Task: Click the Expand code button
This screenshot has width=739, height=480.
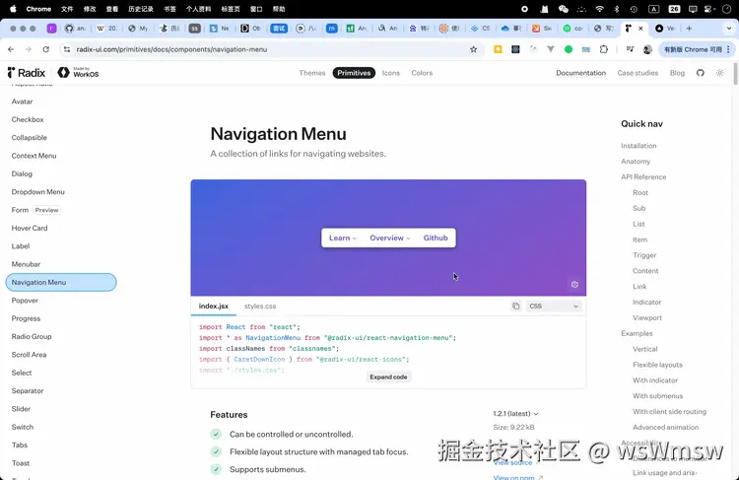Action: tap(388, 377)
